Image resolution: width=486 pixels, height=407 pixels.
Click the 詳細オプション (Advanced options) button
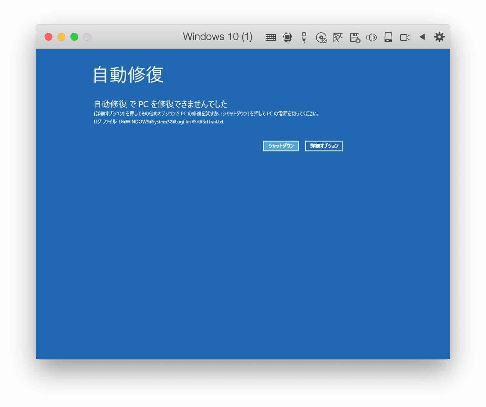pos(324,146)
